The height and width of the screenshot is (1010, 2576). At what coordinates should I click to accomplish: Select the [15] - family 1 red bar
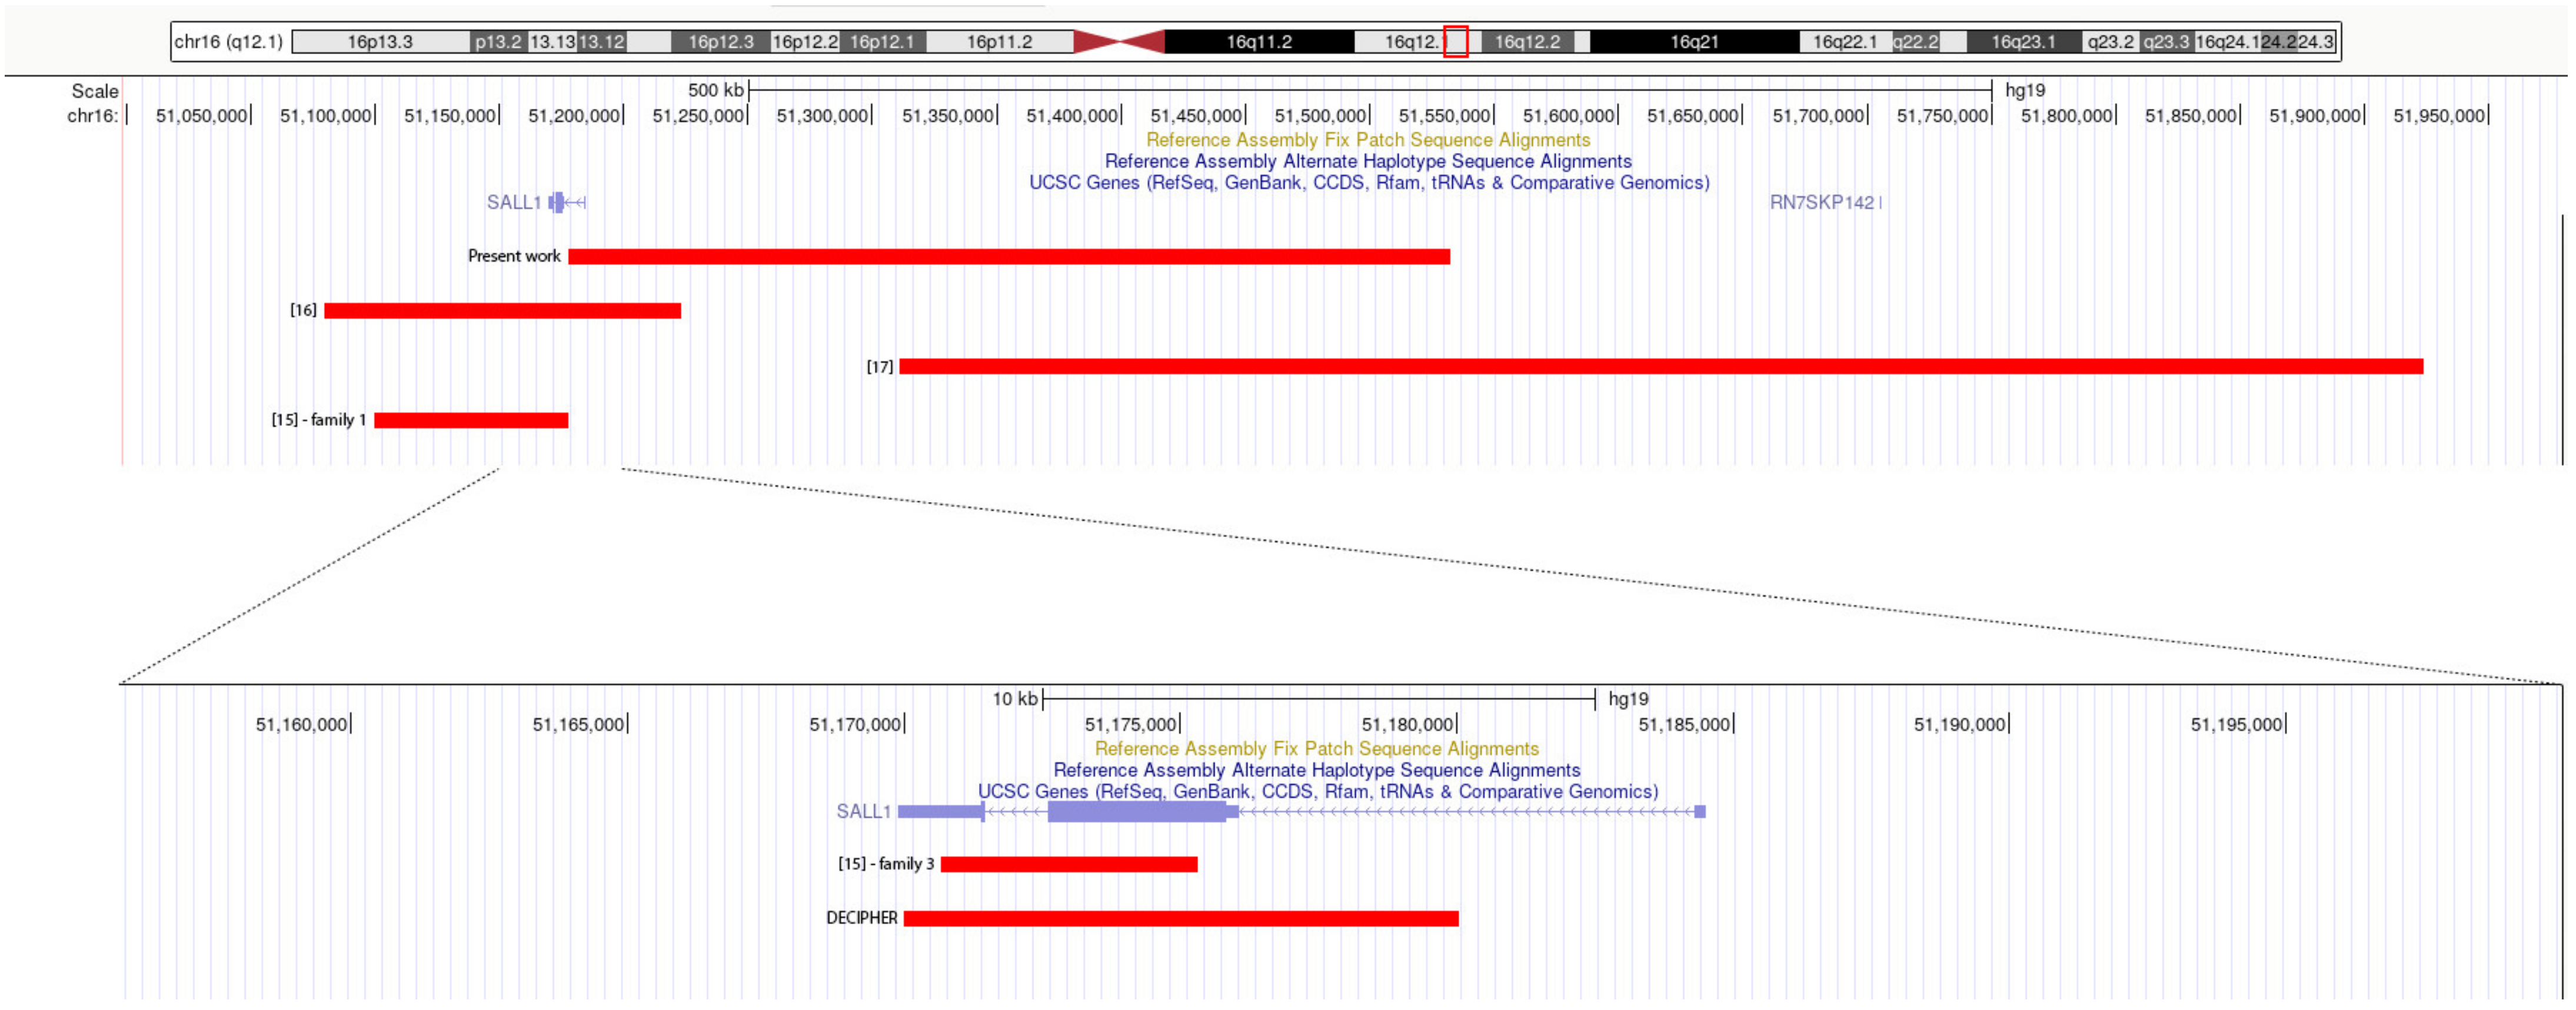[x=471, y=421]
